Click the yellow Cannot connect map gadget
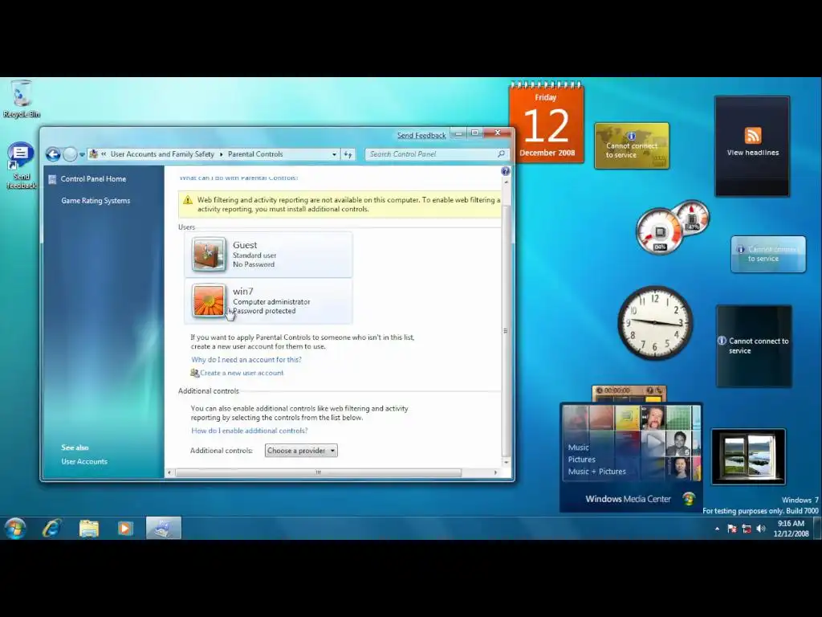This screenshot has height=617, width=822. tap(632, 146)
